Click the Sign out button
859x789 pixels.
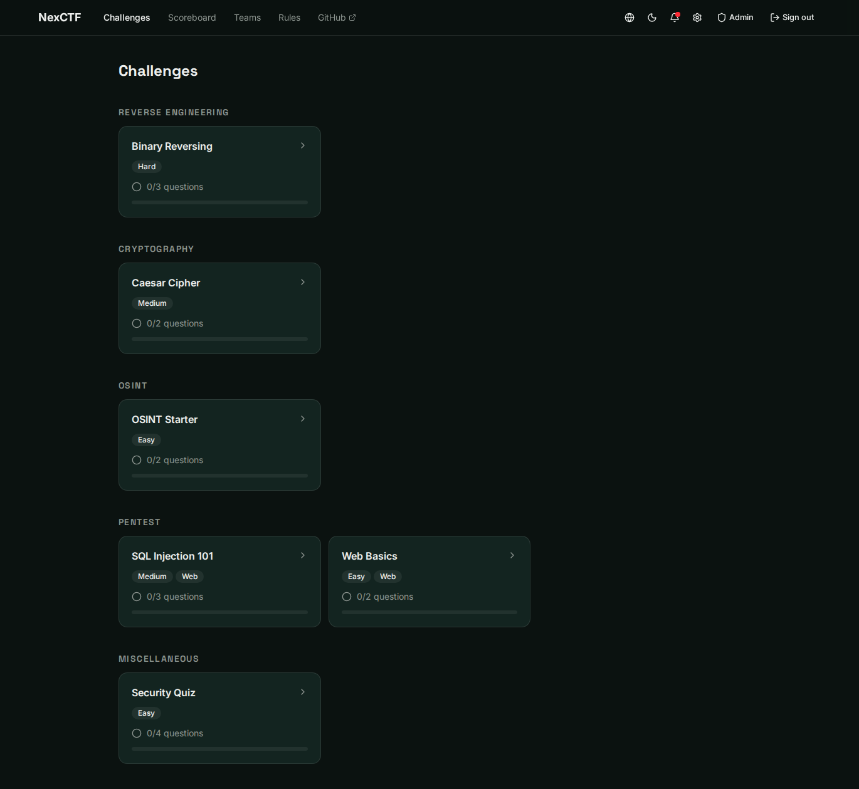pos(793,18)
